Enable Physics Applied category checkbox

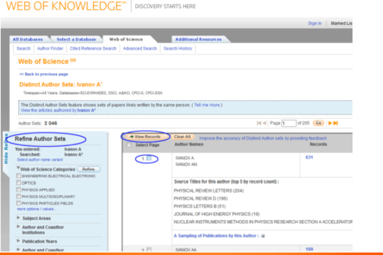19,190
